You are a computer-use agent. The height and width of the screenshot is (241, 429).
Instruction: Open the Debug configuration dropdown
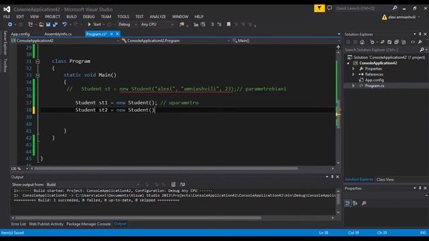pyautogui.click(x=127, y=24)
